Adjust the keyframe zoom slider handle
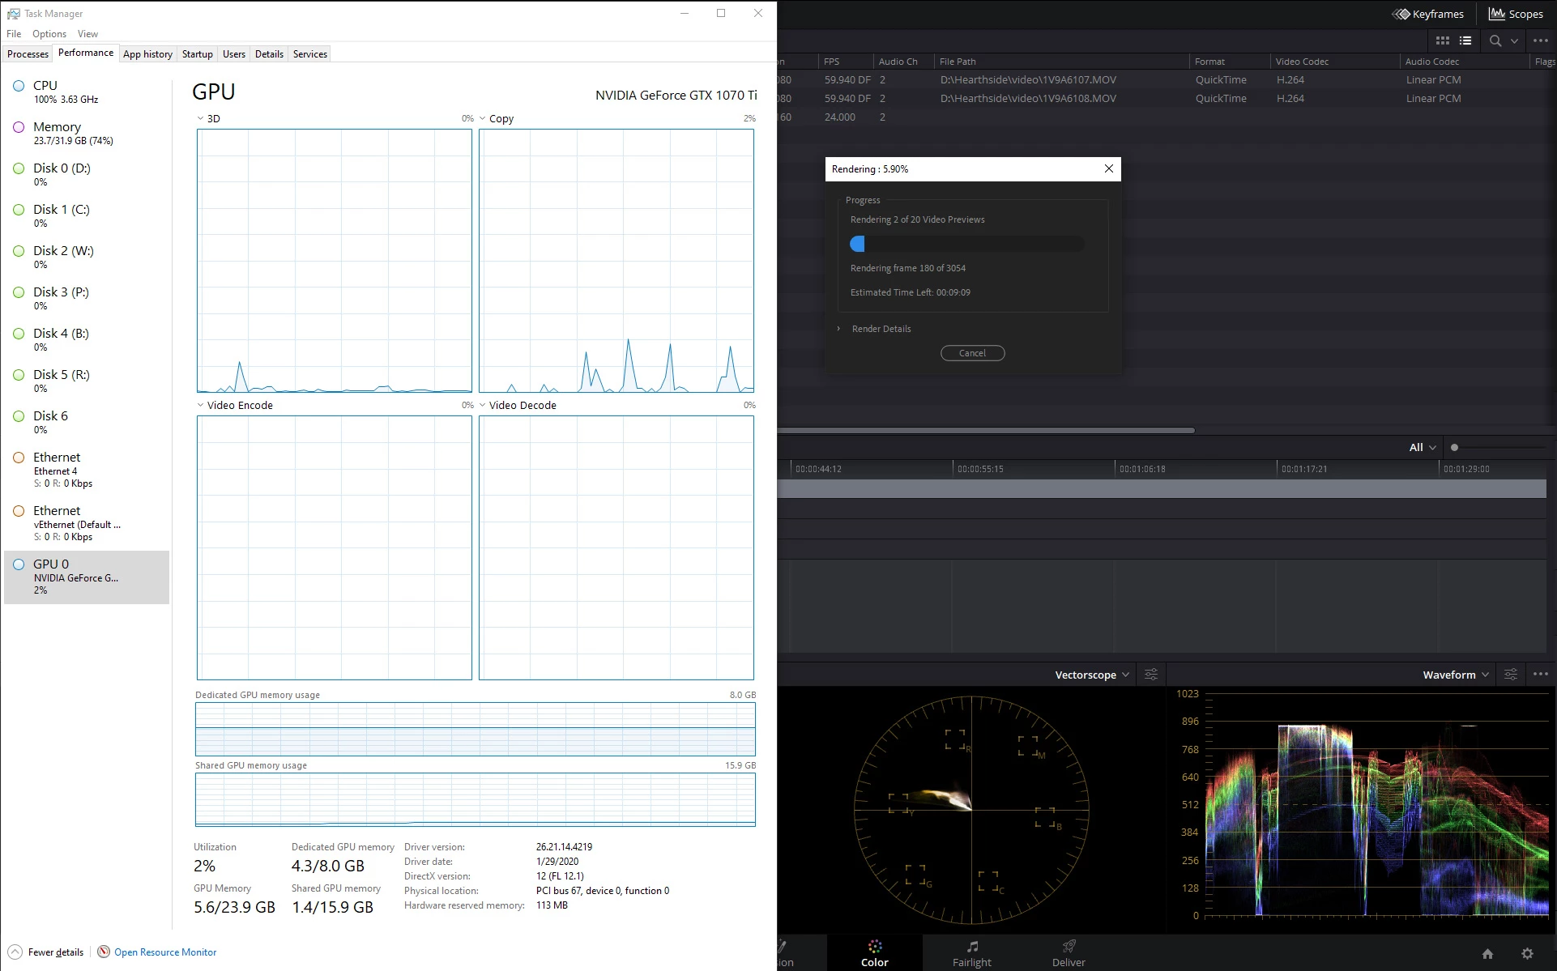1557x971 pixels. point(1454,447)
